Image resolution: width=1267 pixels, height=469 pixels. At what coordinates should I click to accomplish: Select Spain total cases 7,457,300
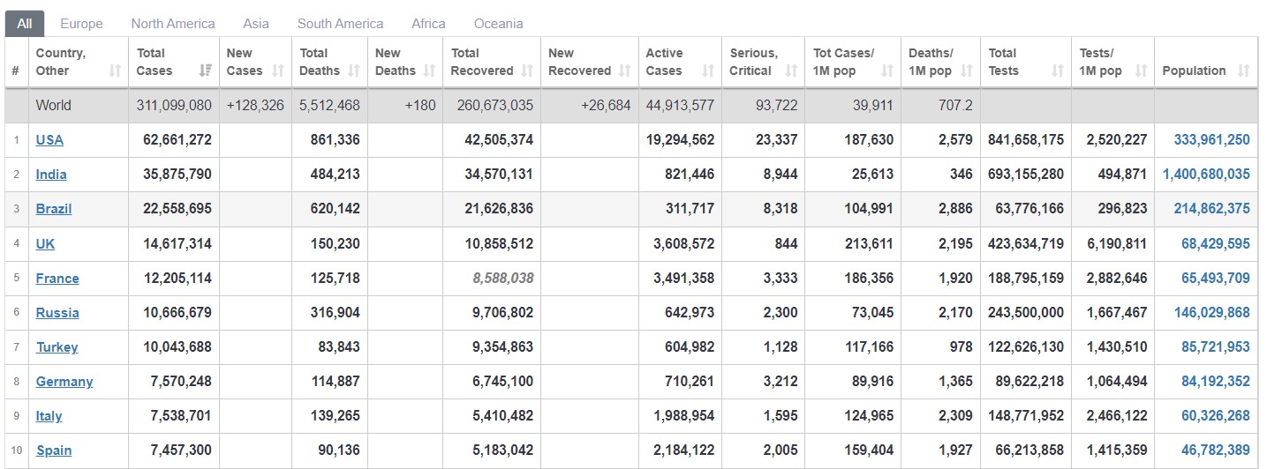point(181,450)
